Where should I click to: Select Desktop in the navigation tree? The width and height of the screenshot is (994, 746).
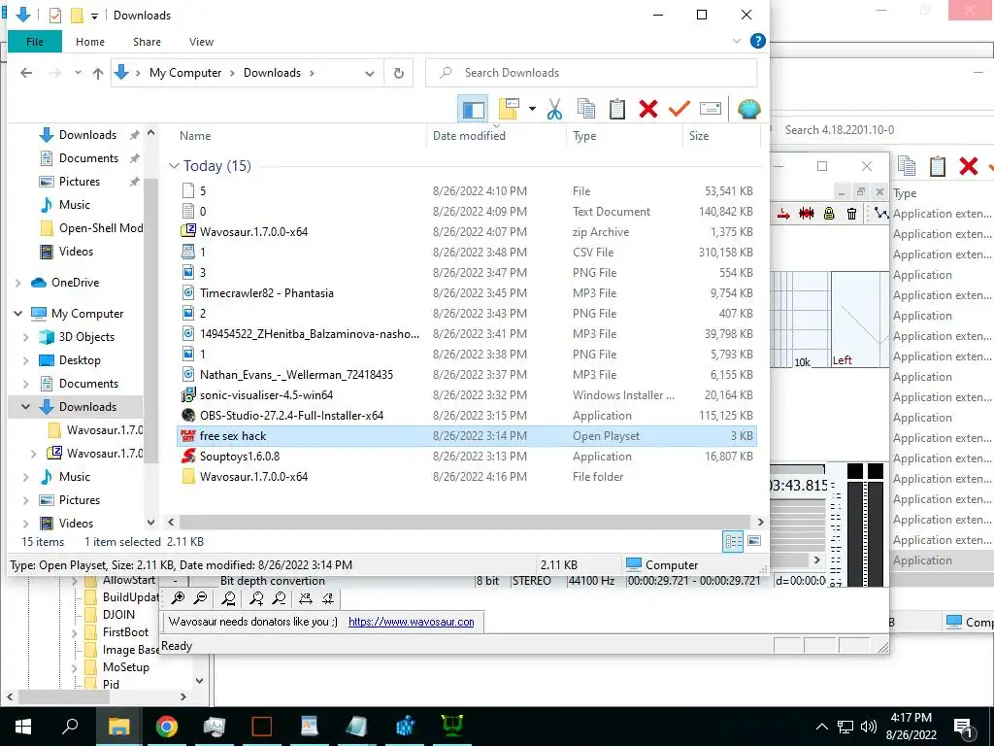click(x=70, y=360)
